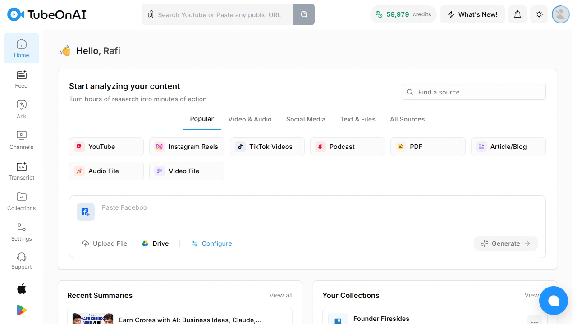Open the Channels sidebar item
Screen dimensions: 577x324
pyautogui.click(x=21, y=140)
